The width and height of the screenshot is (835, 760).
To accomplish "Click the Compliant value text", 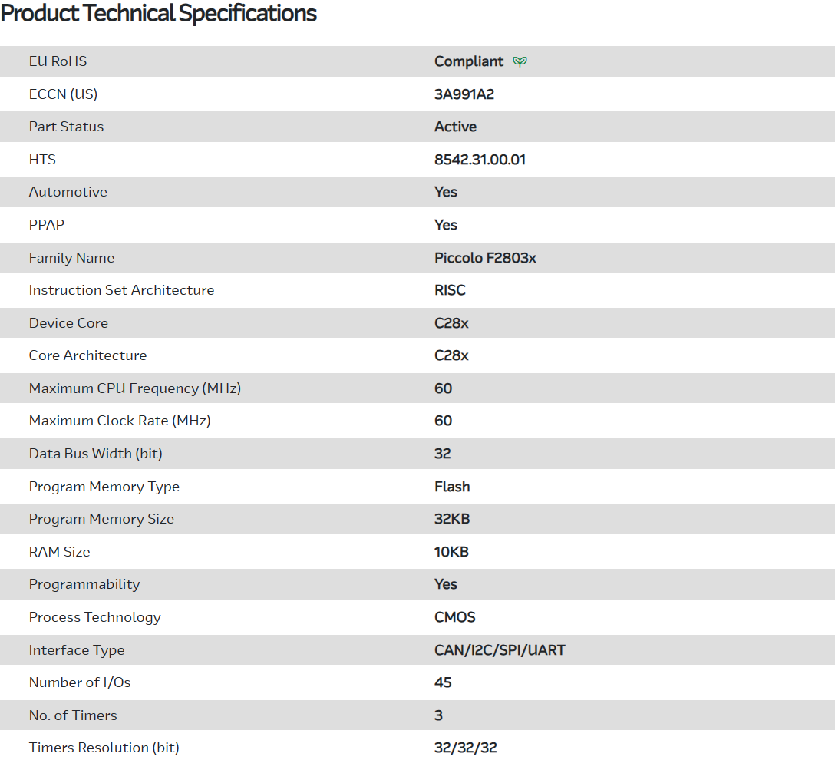I will pos(469,61).
